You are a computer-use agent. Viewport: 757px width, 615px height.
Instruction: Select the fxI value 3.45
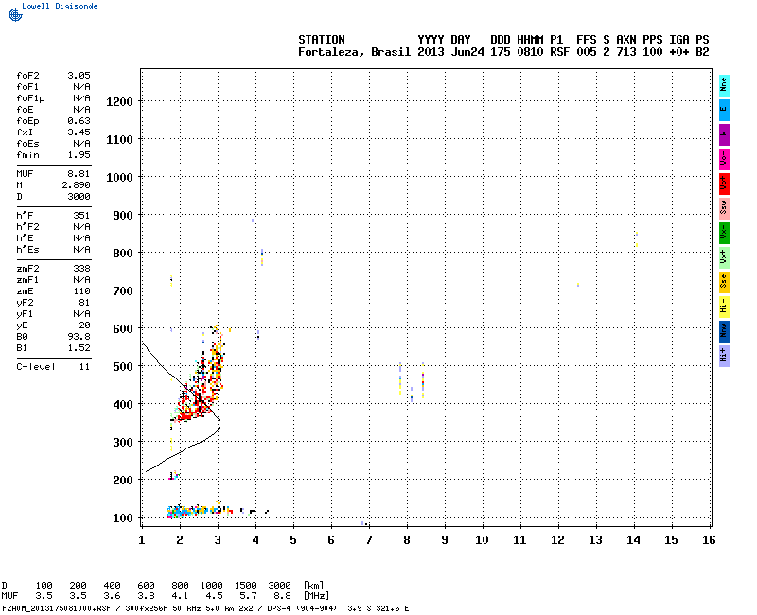click(x=79, y=132)
